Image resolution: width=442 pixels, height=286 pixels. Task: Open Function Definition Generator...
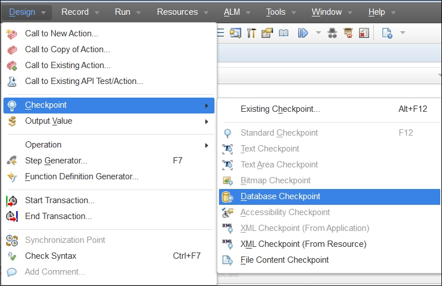(81, 177)
